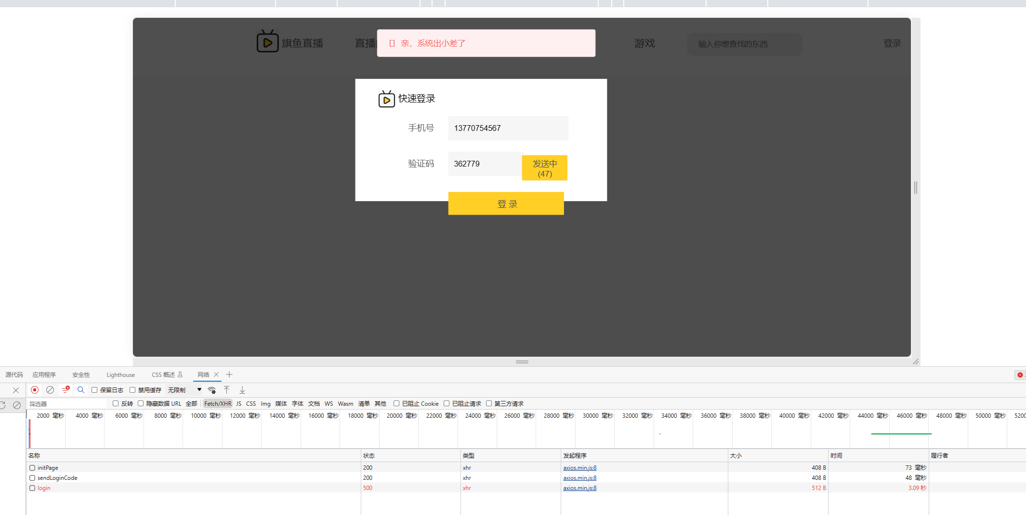Open network conditions Wi-Fi gear icon
This screenshot has height=515, width=1026.
pos(211,390)
